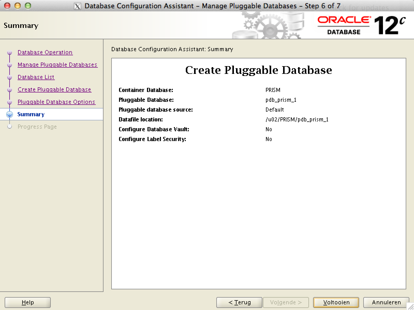The image size is (414, 310).
Task: Click the Manage Pluggable Databases step bullet
Action: pyautogui.click(x=10, y=65)
